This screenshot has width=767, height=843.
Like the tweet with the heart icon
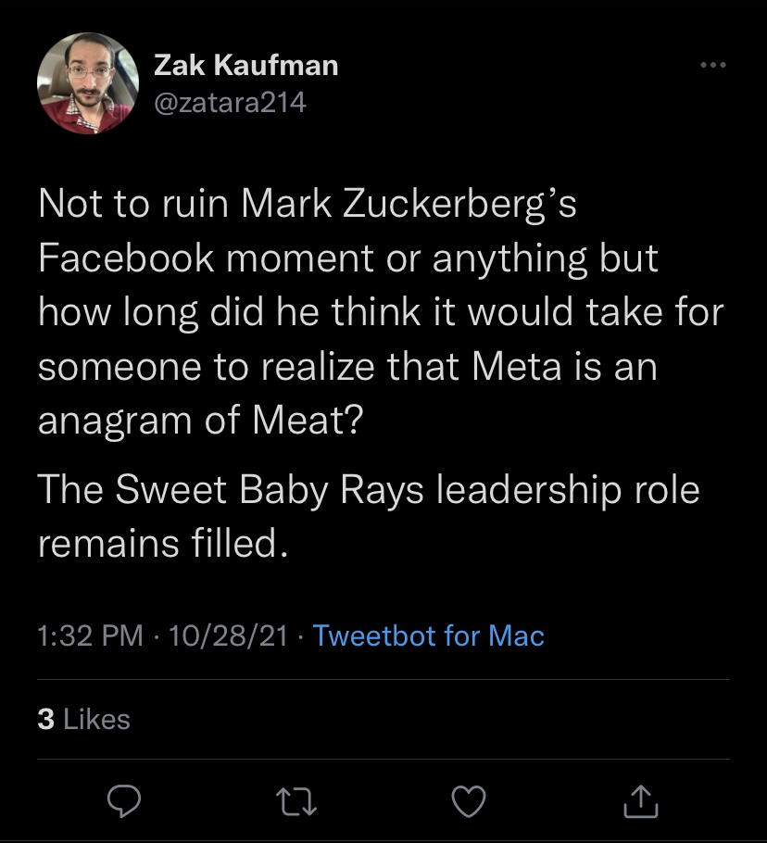[469, 801]
